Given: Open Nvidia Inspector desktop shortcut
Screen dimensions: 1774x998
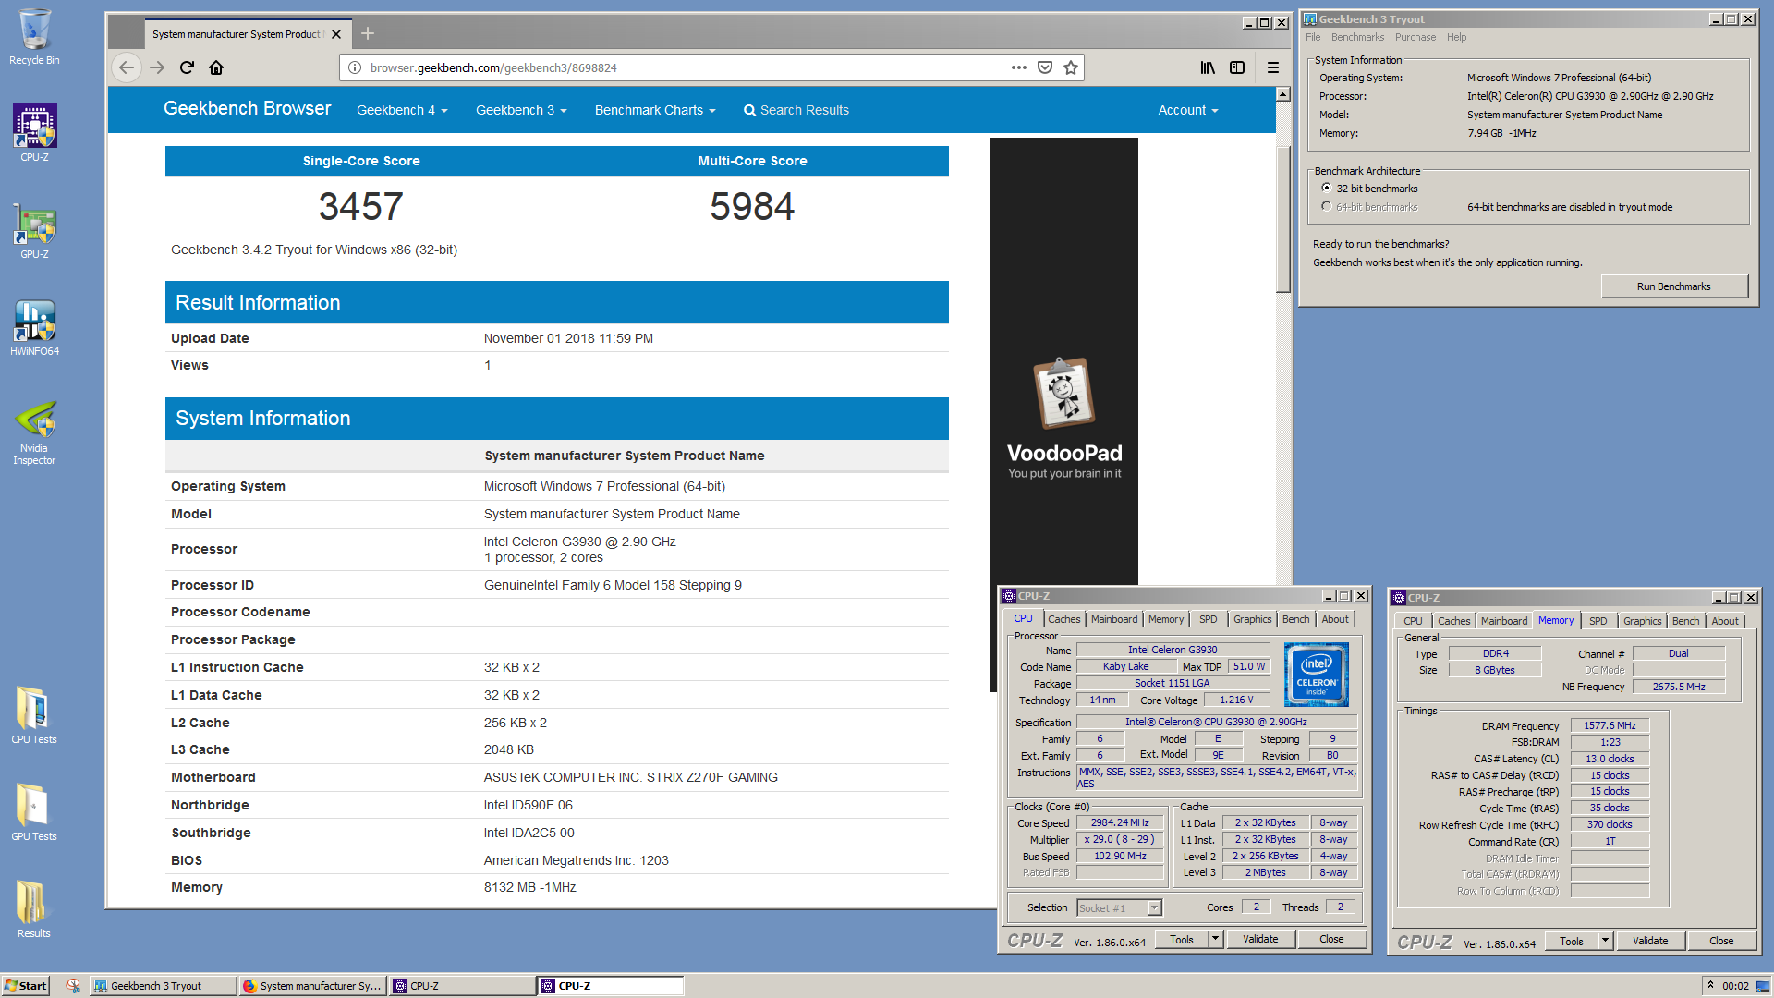Looking at the screenshot, I should click(34, 431).
